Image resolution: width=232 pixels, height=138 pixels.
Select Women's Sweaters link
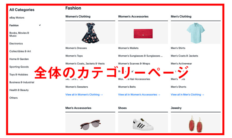pos(77,87)
